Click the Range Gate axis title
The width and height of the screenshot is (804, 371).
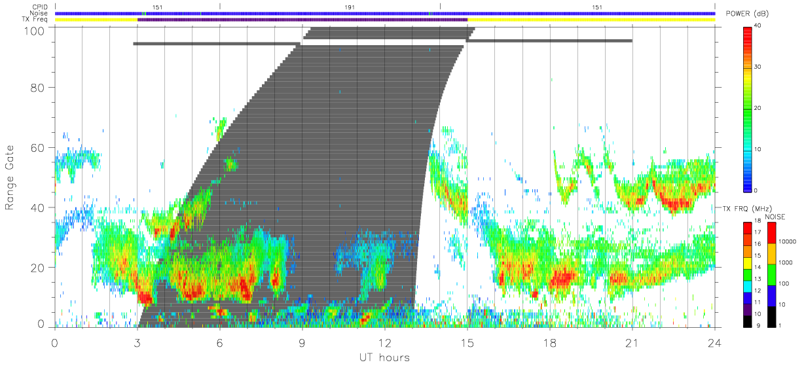point(11,176)
